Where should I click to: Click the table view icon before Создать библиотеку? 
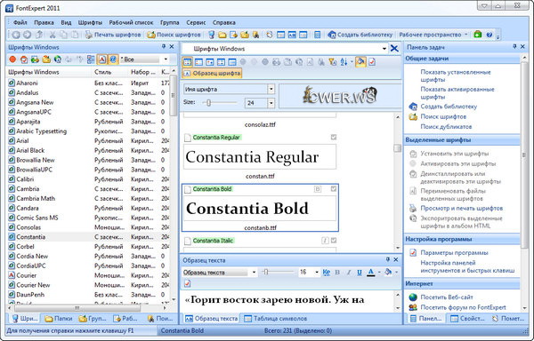click(317, 35)
